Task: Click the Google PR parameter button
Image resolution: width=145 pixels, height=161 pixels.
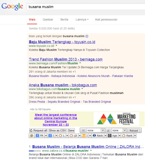Action: [x=40, y=136]
